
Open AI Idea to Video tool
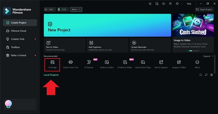(125, 65)
